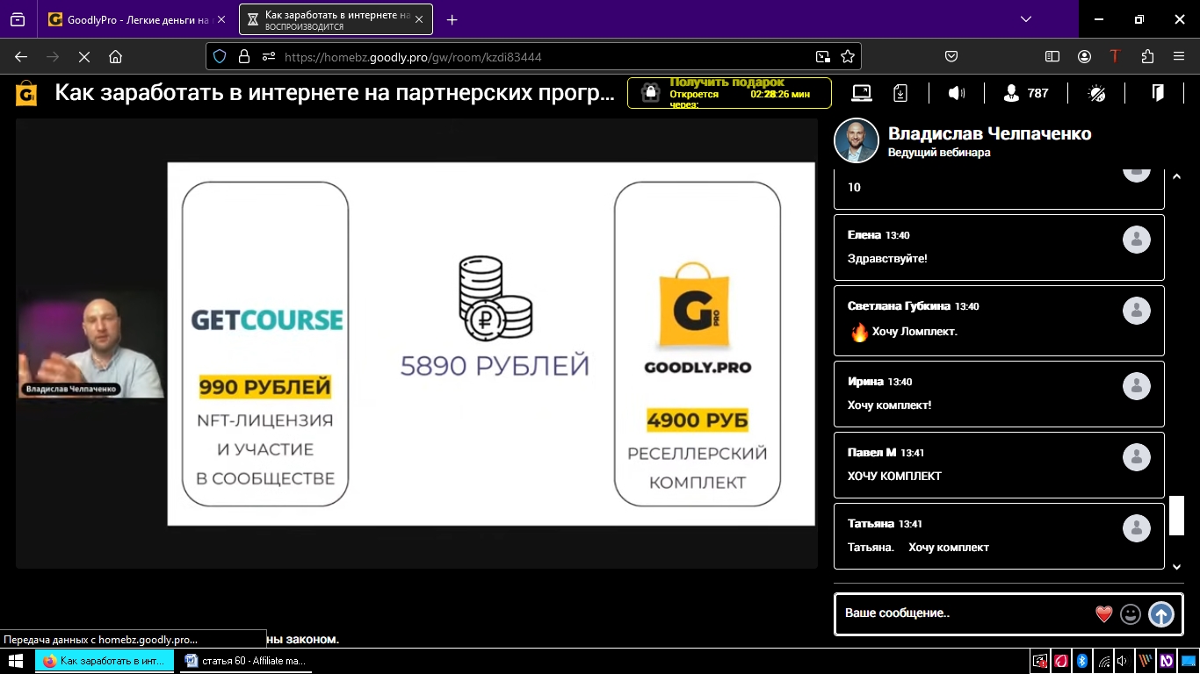Image resolution: width=1200 pixels, height=674 pixels.
Task: Open the purple N tray application icon
Action: (x=1167, y=661)
